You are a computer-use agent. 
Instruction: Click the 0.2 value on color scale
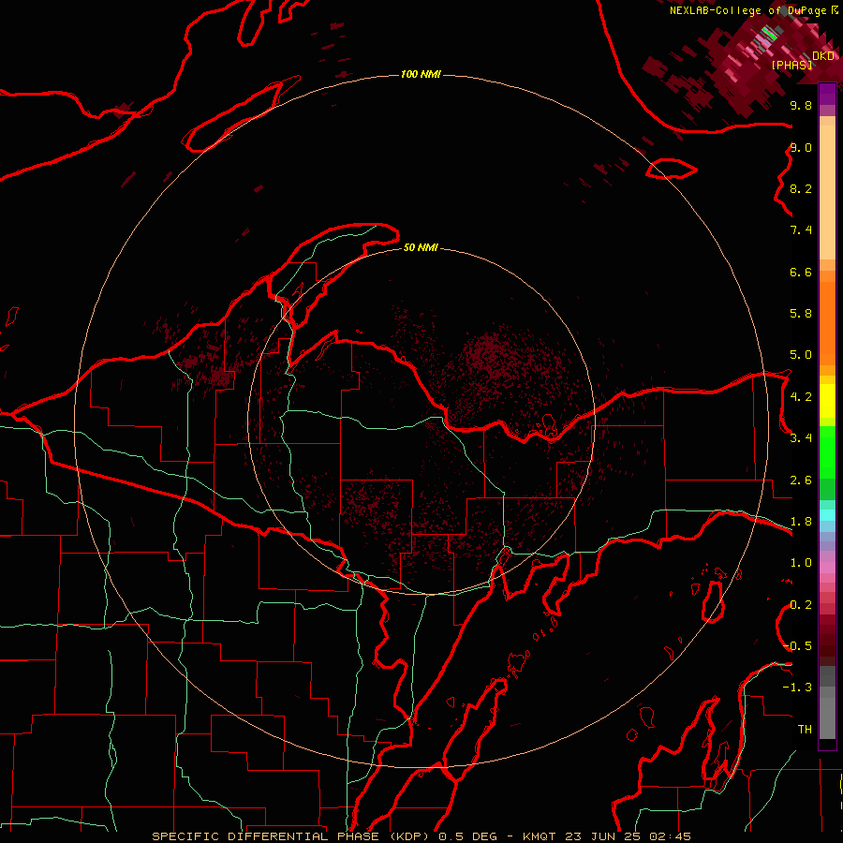(x=801, y=605)
